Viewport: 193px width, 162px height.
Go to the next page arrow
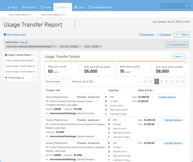coord(177,81)
